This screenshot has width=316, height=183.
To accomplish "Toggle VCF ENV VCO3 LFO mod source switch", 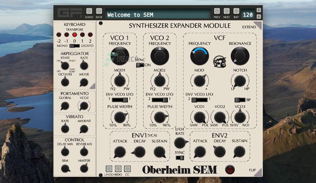I will tap(199, 100).
